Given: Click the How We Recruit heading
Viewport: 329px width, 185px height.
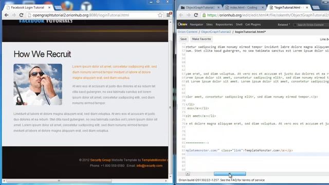Looking at the screenshot, I should click(42, 54).
